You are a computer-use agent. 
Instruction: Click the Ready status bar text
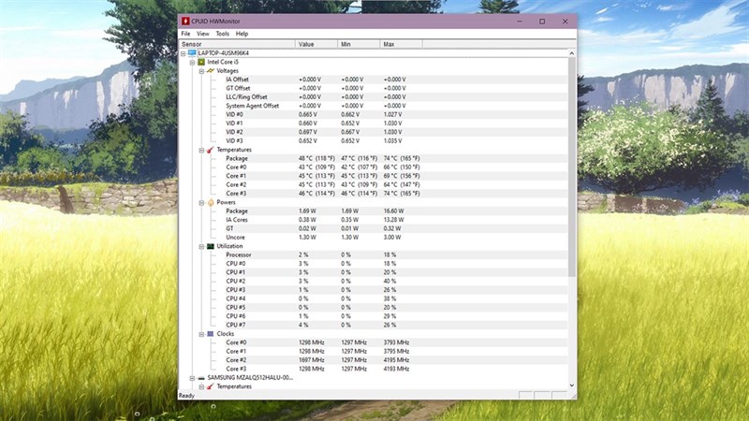(186, 396)
